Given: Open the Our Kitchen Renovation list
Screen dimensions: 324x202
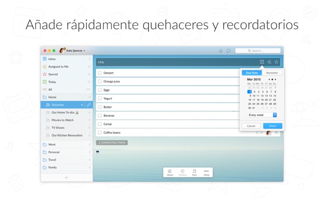Looking at the screenshot, I should tap(67, 135).
